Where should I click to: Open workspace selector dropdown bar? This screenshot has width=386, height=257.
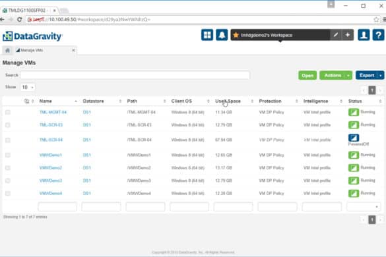point(280,35)
